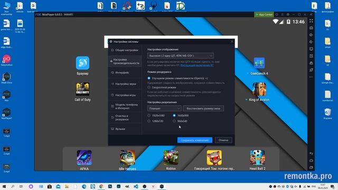Open Multi-Drive desktop shortcut

pyautogui.click(x=6, y=78)
